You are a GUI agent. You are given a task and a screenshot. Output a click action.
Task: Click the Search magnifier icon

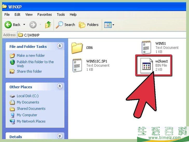click(59, 25)
